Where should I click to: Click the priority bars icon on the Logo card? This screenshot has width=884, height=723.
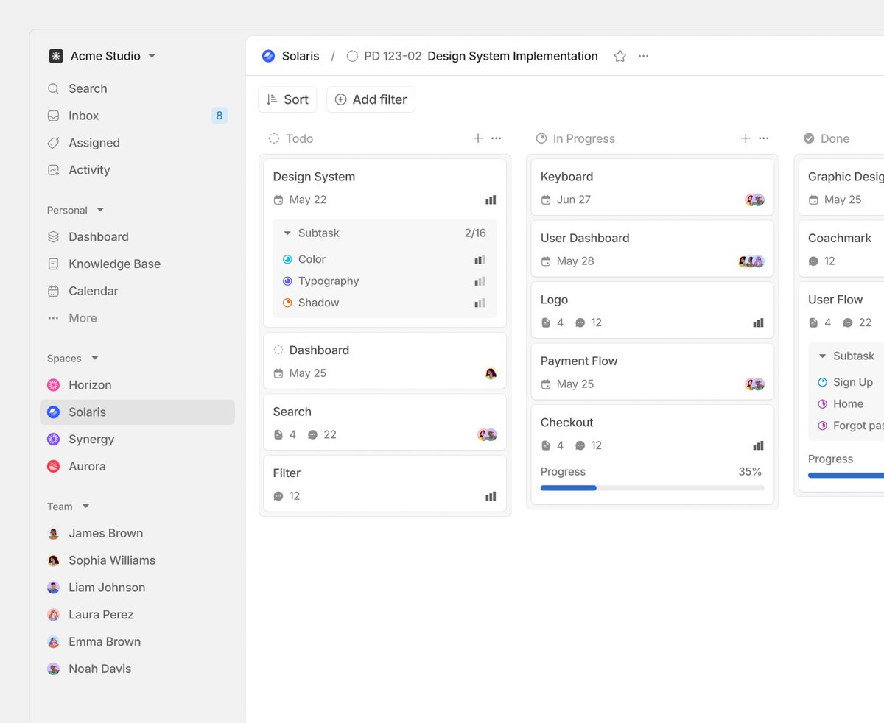tap(758, 322)
